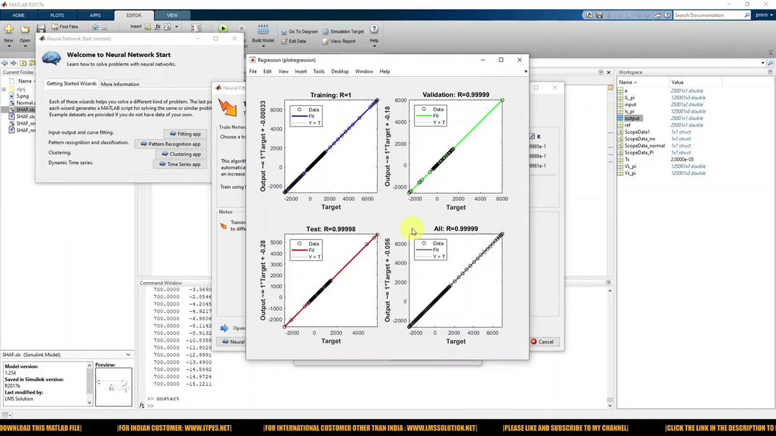Select Getting Started Wizards tab
The image size is (776, 436).
tap(71, 84)
